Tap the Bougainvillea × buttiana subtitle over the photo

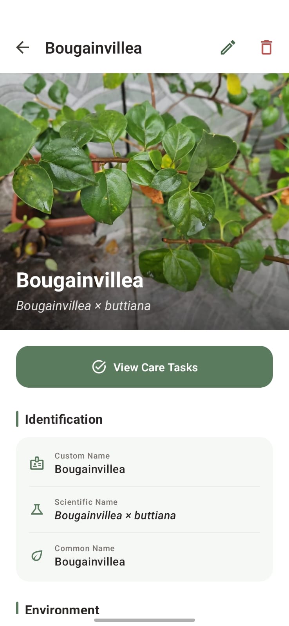point(83,306)
